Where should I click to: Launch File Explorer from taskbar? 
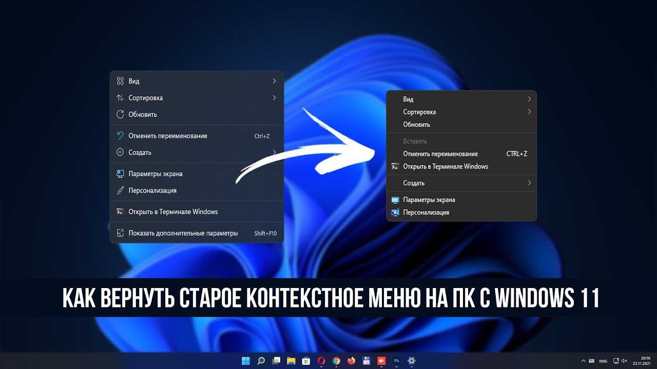click(x=291, y=361)
